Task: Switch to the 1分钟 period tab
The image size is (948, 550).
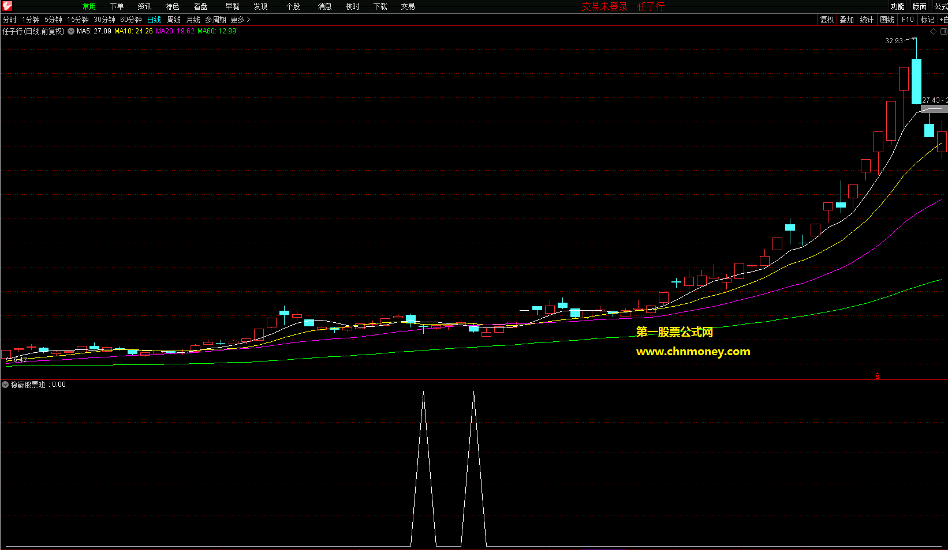Action: point(31,20)
